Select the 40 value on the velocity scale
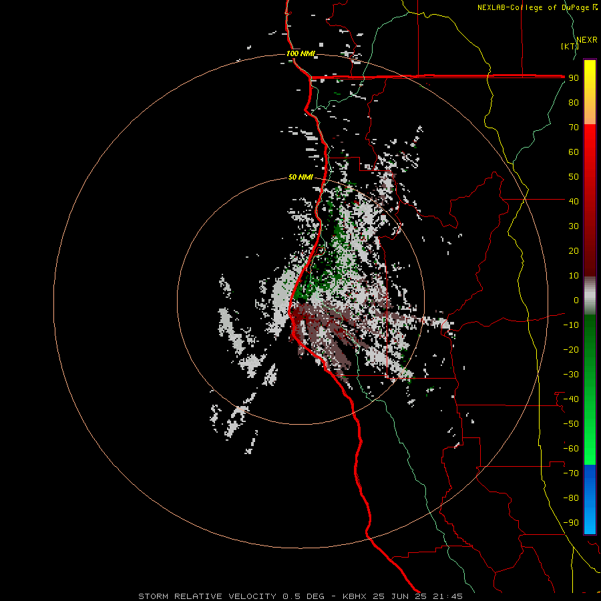 [574, 202]
